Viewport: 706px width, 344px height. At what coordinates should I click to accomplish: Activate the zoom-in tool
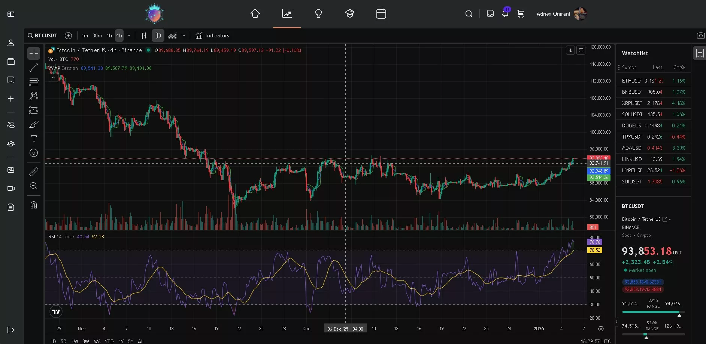click(x=34, y=186)
